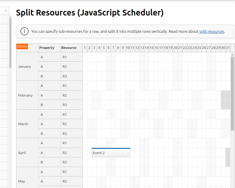Screen dimensions: 235x188
Task: Click the Split Resources page heading
Action: point(89,13)
